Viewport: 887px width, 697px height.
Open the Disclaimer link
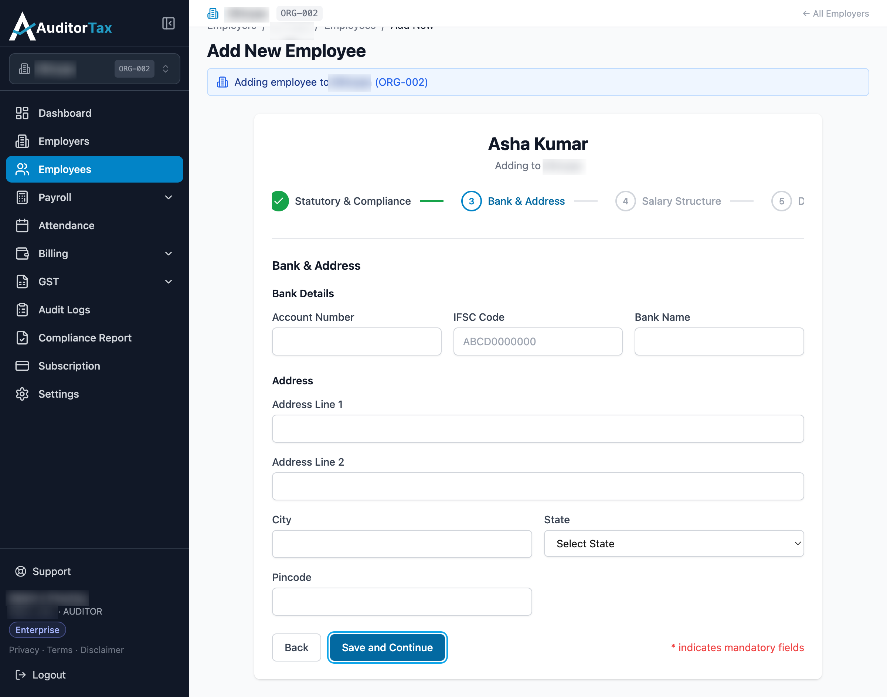pyautogui.click(x=102, y=650)
